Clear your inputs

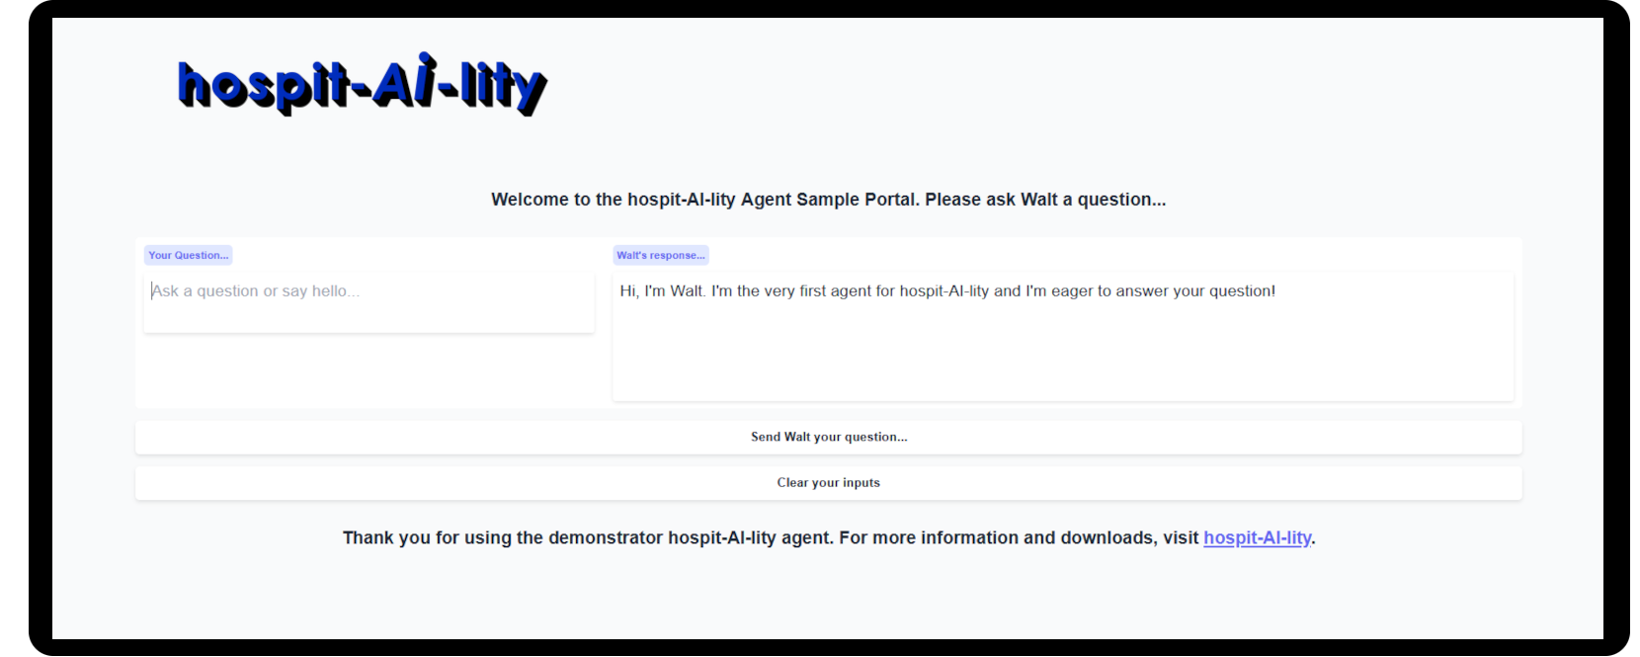coord(829,483)
